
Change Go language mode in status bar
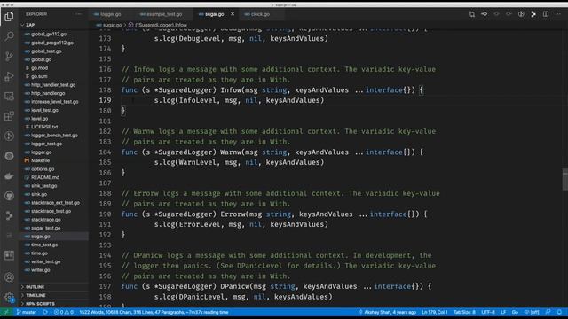[x=515, y=312]
